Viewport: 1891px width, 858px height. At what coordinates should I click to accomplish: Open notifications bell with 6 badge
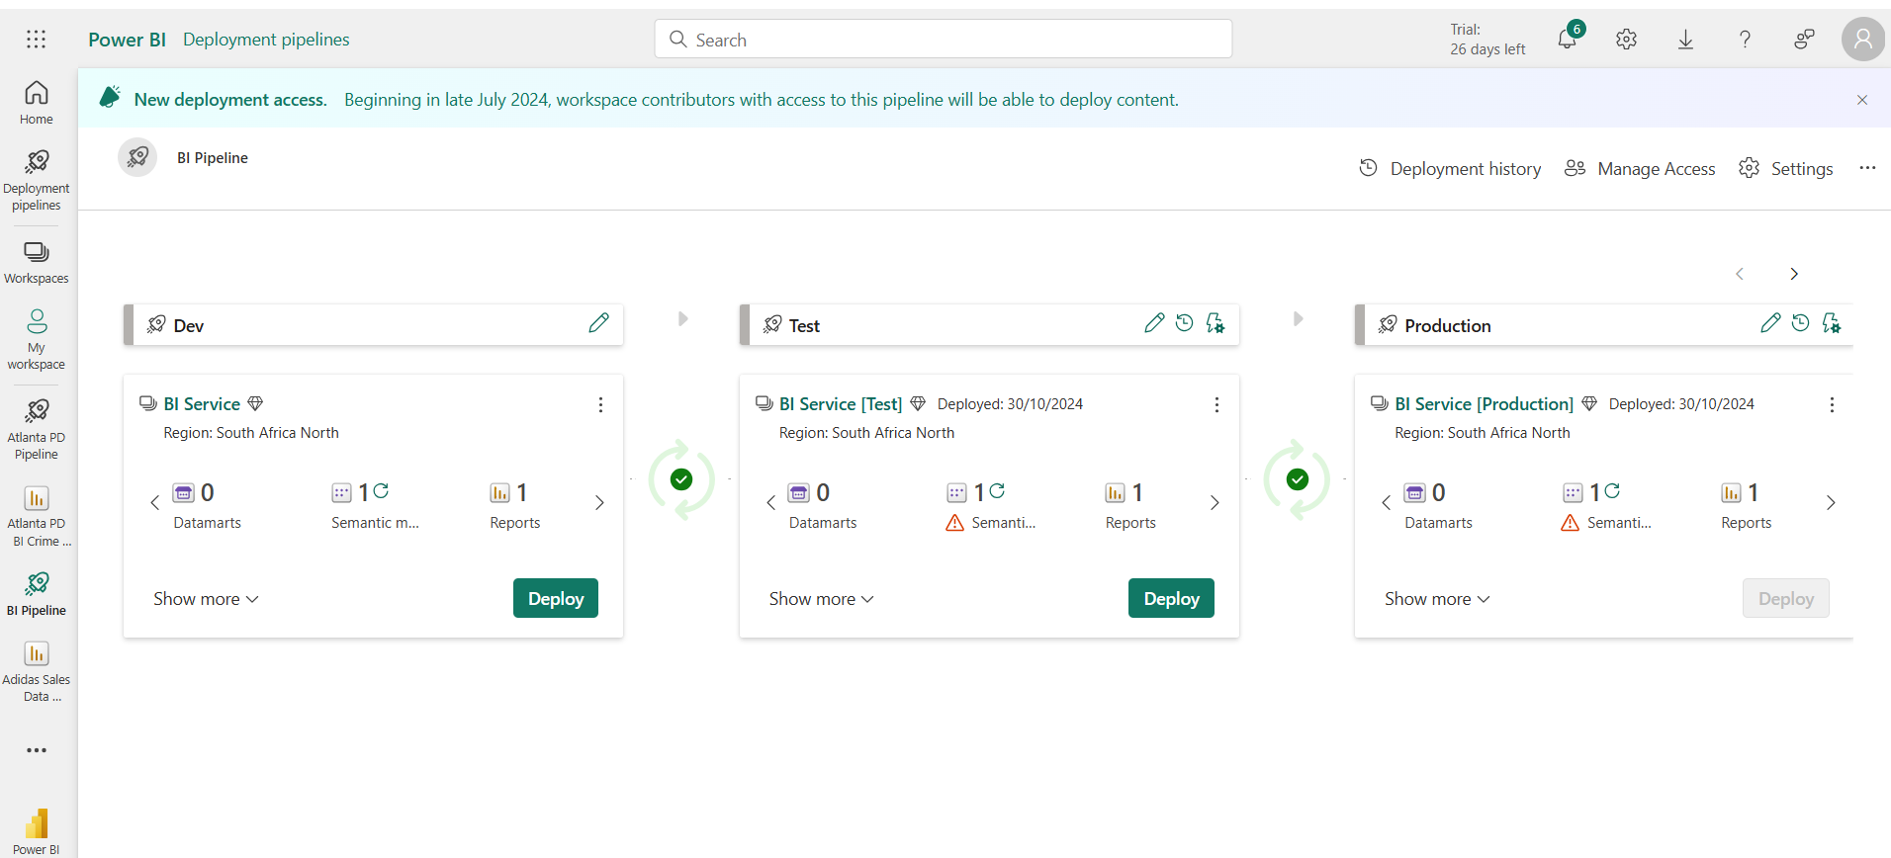pos(1569,38)
